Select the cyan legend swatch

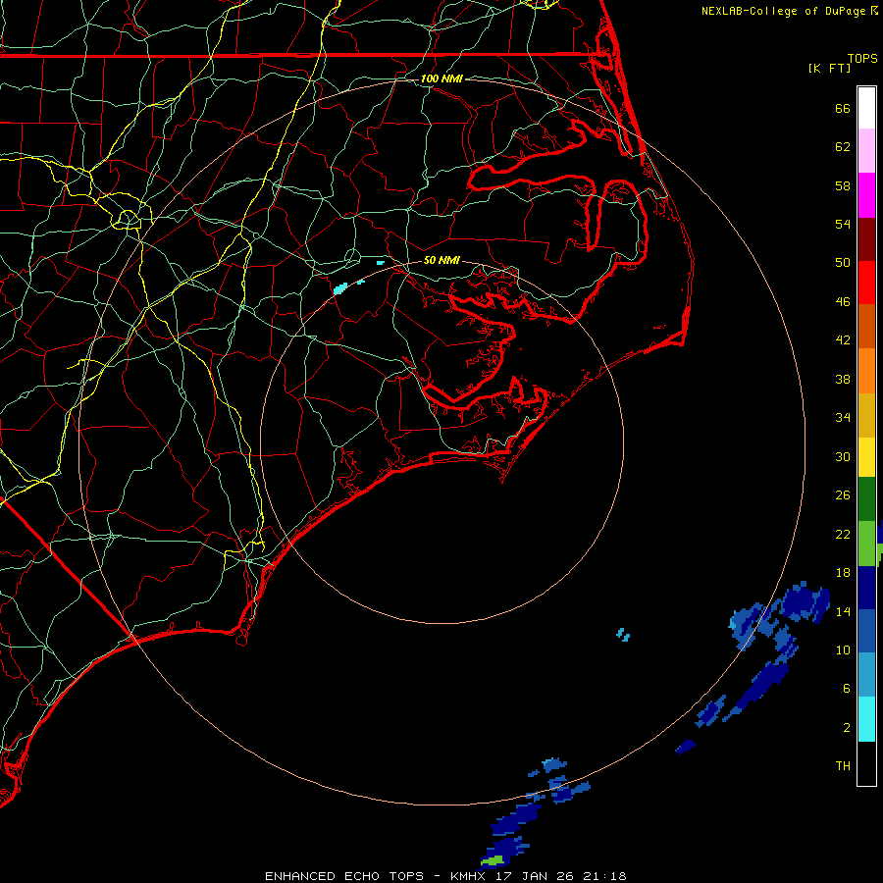[866, 719]
